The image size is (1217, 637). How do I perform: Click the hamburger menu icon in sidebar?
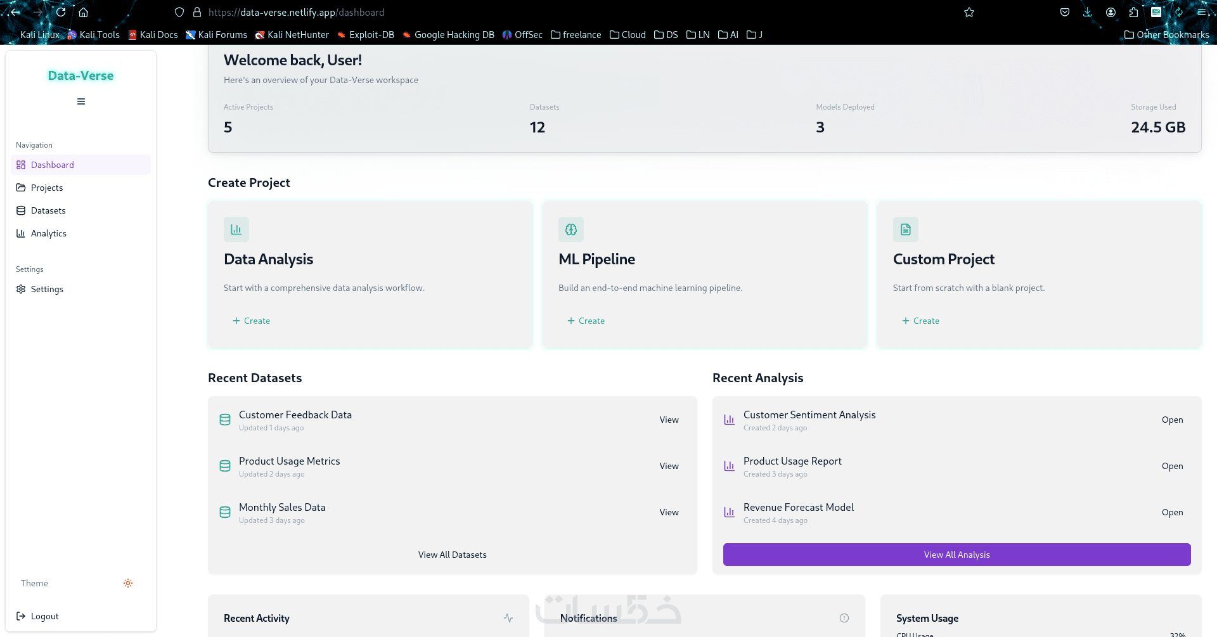pos(81,101)
